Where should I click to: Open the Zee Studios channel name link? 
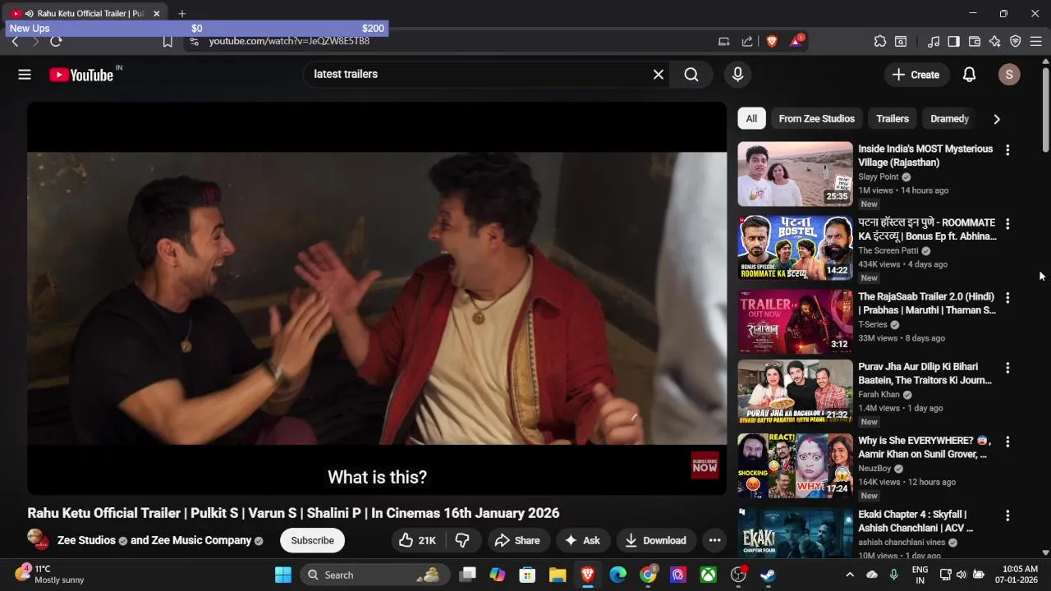[86, 540]
